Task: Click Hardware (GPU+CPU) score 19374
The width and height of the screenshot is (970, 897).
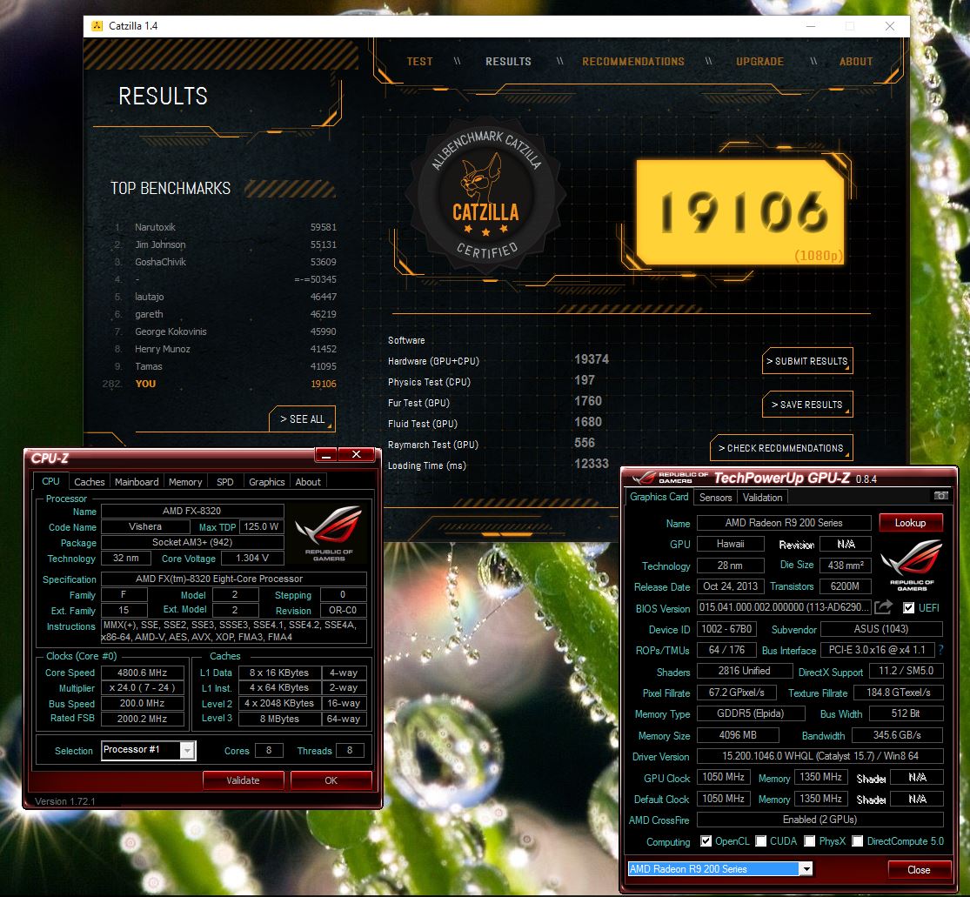Action: pos(592,359)
